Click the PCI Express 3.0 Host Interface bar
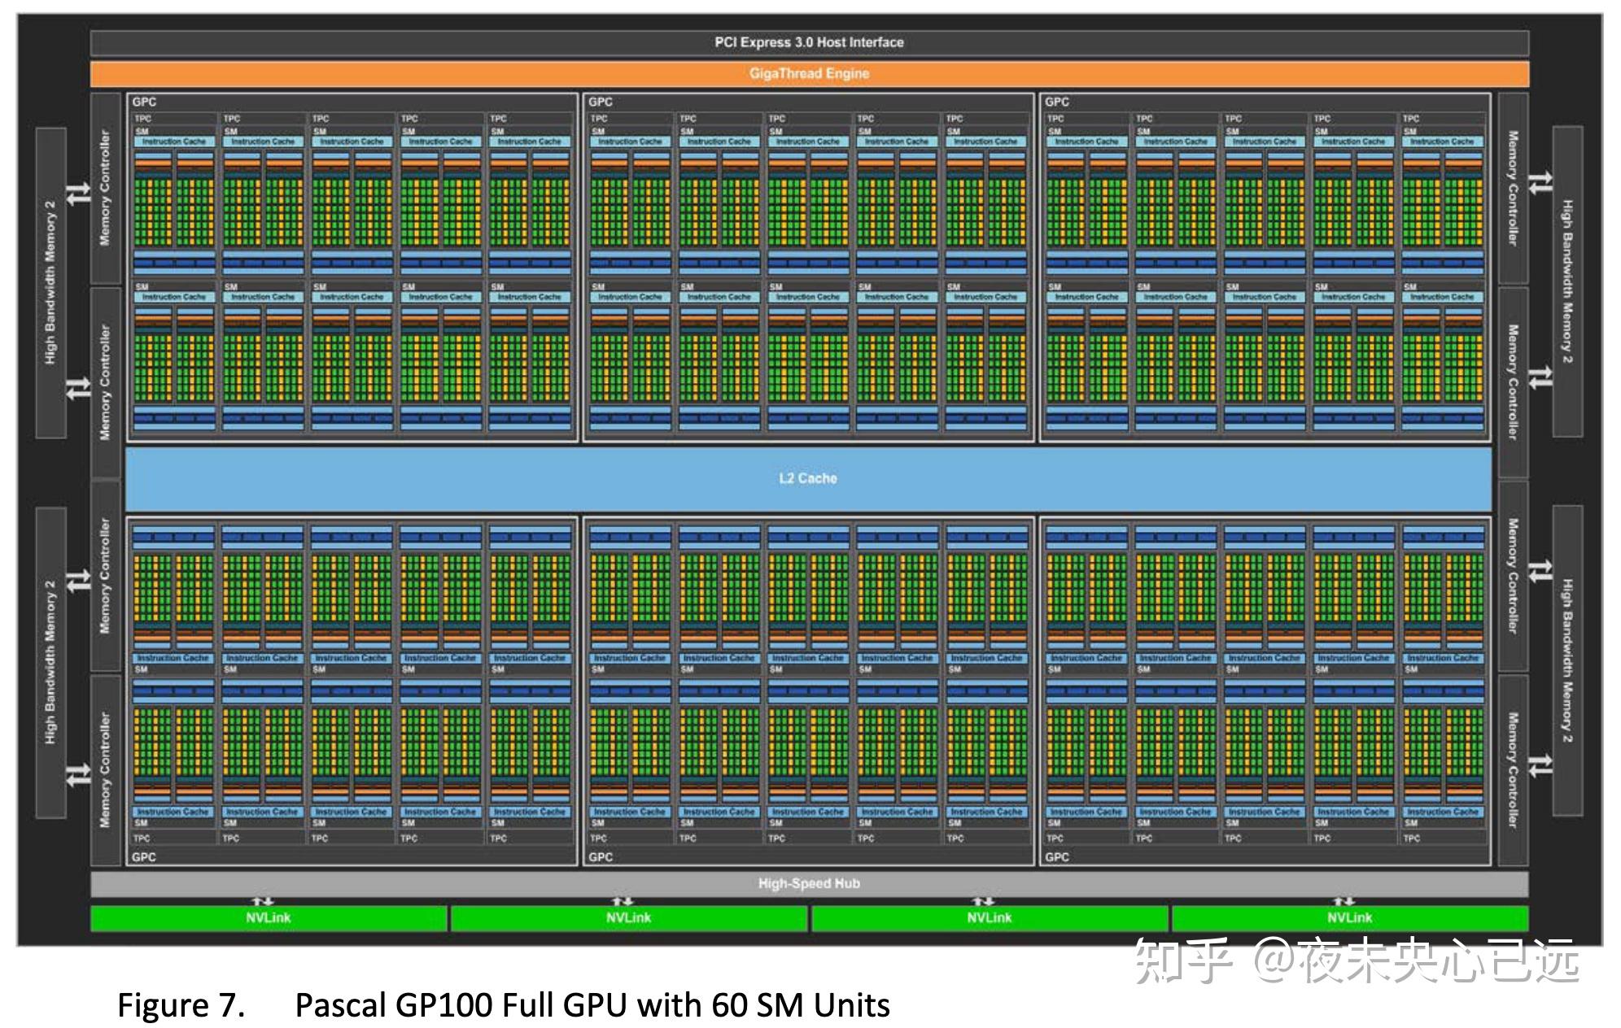The width and height of the screenshot is (1621, 1028). tap(809, 42)
